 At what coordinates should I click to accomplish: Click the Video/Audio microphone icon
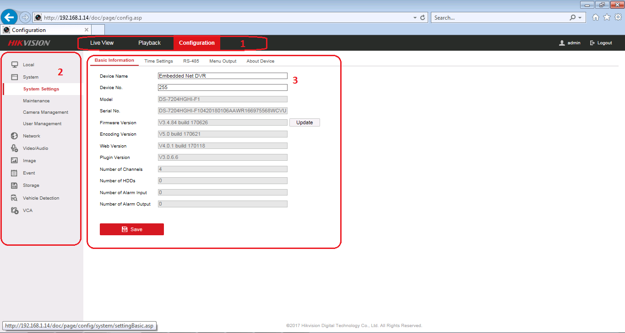[x=15, y=148]
